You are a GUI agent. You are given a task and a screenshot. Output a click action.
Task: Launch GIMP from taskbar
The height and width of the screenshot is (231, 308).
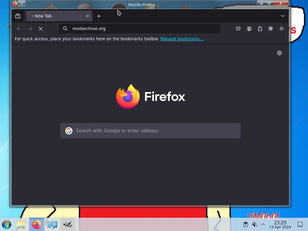pyautogui.click(x=68, y=224)
